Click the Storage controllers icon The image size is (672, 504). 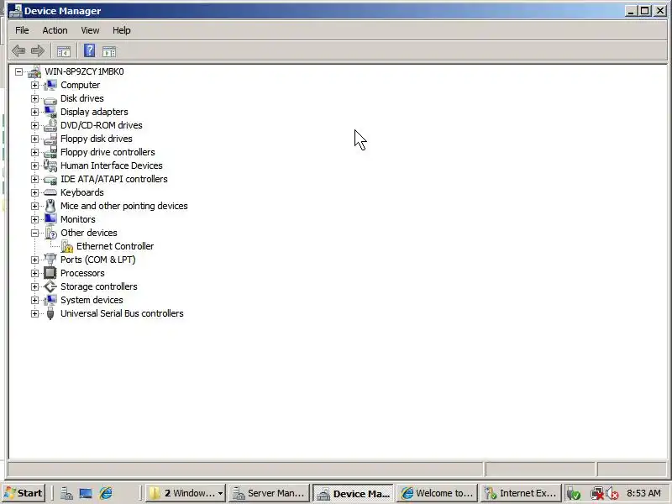point(50,286)
